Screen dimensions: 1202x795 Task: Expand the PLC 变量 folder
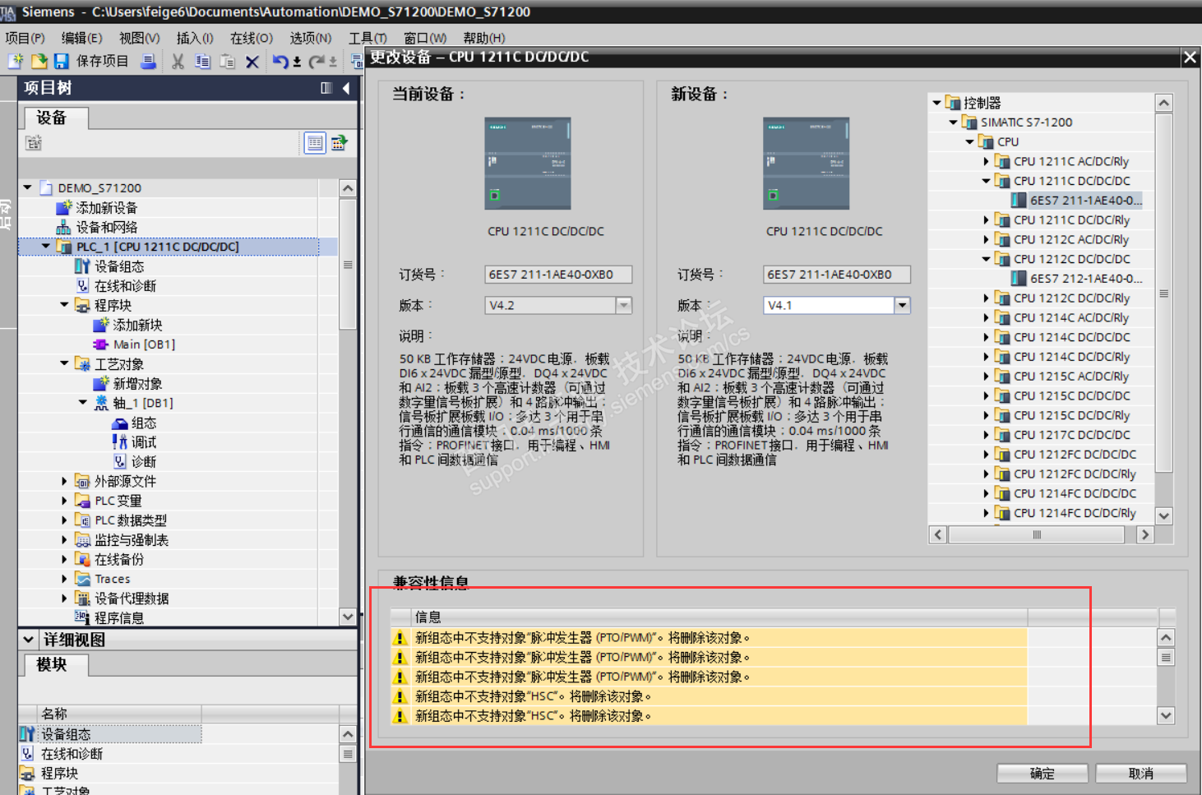tap(64, 501)
